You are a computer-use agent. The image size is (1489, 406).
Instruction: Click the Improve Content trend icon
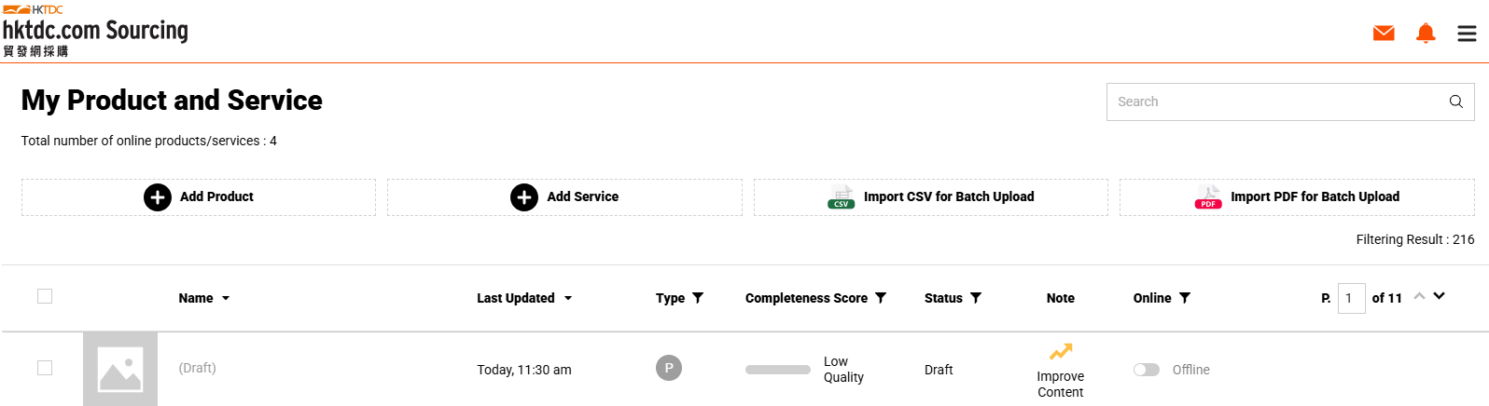(x=1061, y=352)
